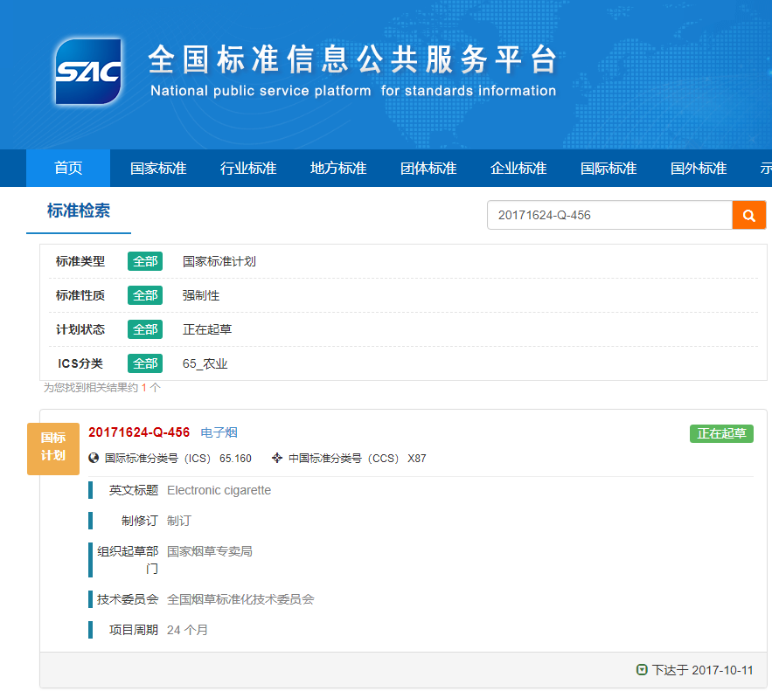Click the search input field

pyautogui.click(x=609, y=215)
